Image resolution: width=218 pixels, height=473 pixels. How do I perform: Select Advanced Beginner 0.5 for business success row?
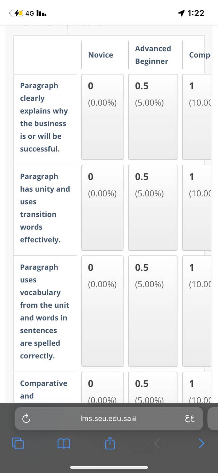(x=153, y=117)
